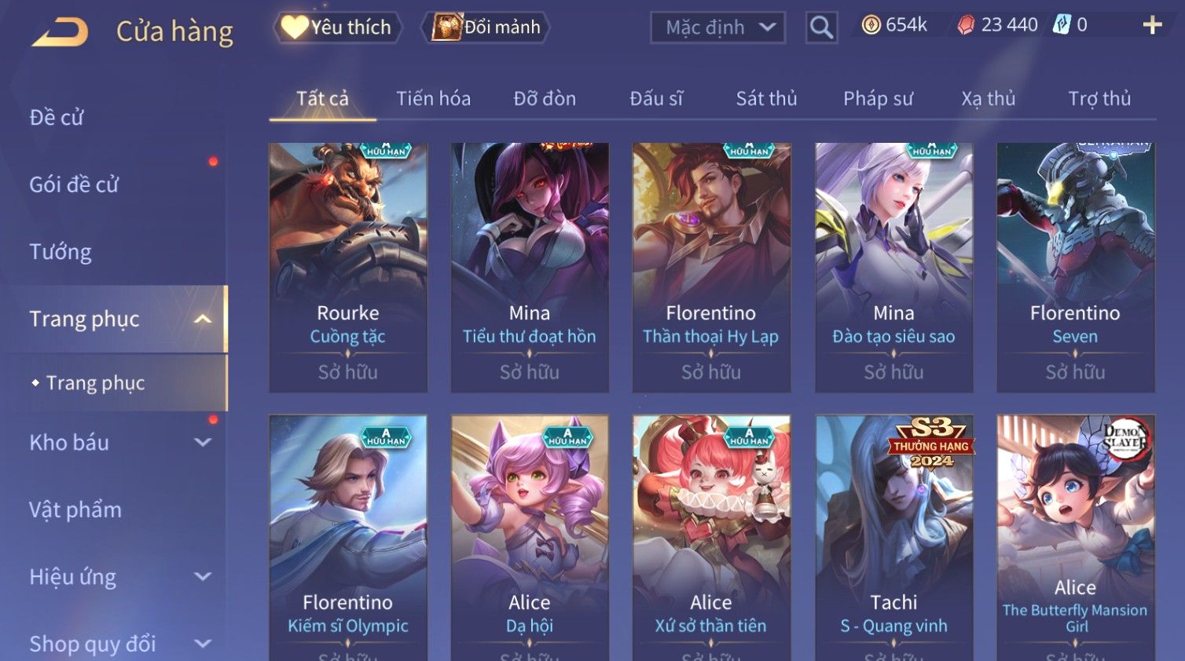Click the blue voucher icon showing 0

tap(1062, 25)
